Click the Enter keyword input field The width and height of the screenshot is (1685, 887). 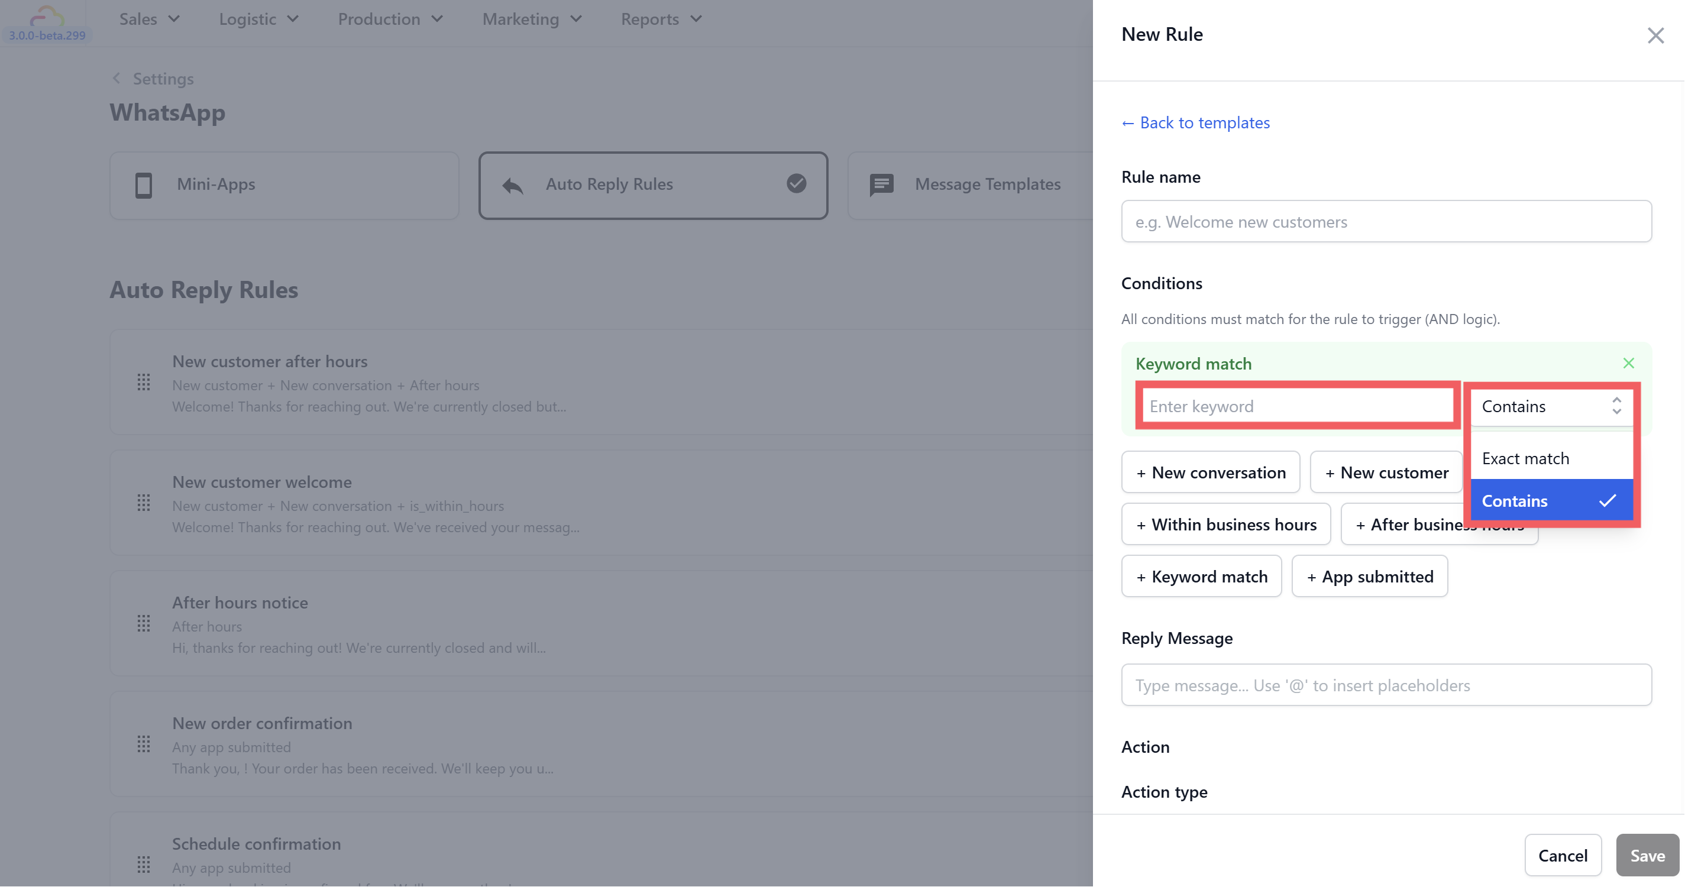(1297, 406)
